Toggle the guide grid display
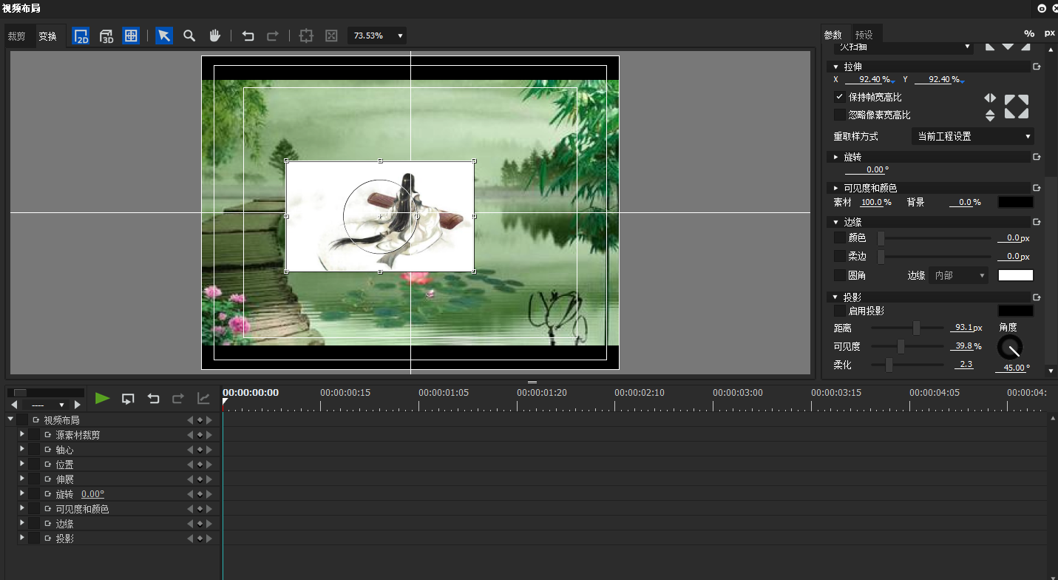Image resolution: width=1058 pixels, height=580 pixels. point(131,36)
